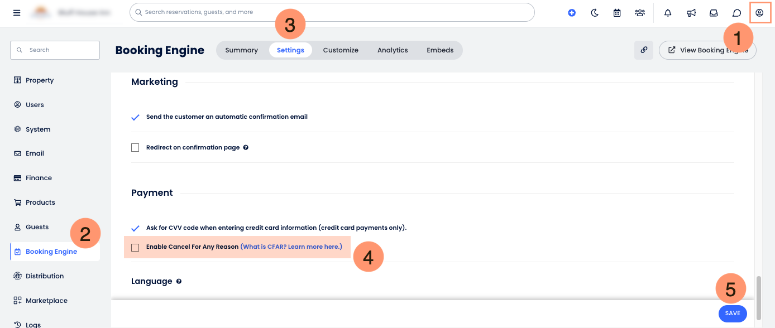Open the calendar icon in the top bar
Viewport: 775px width, 328px height.
pos(617,12)
